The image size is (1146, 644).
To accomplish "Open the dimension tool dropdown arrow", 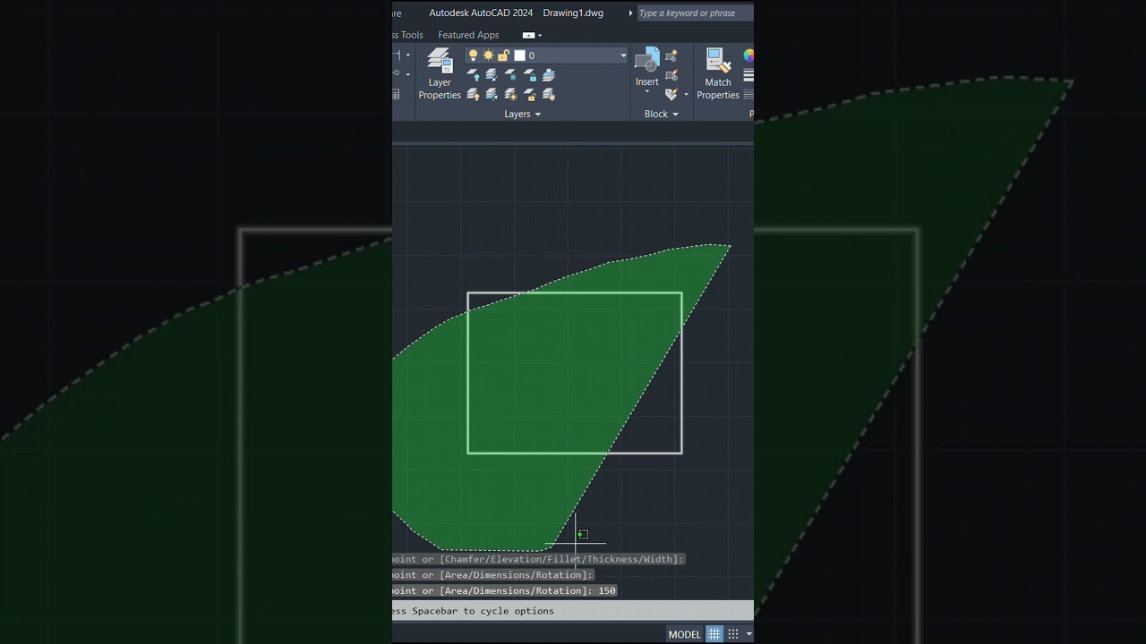I will (407, 55).
